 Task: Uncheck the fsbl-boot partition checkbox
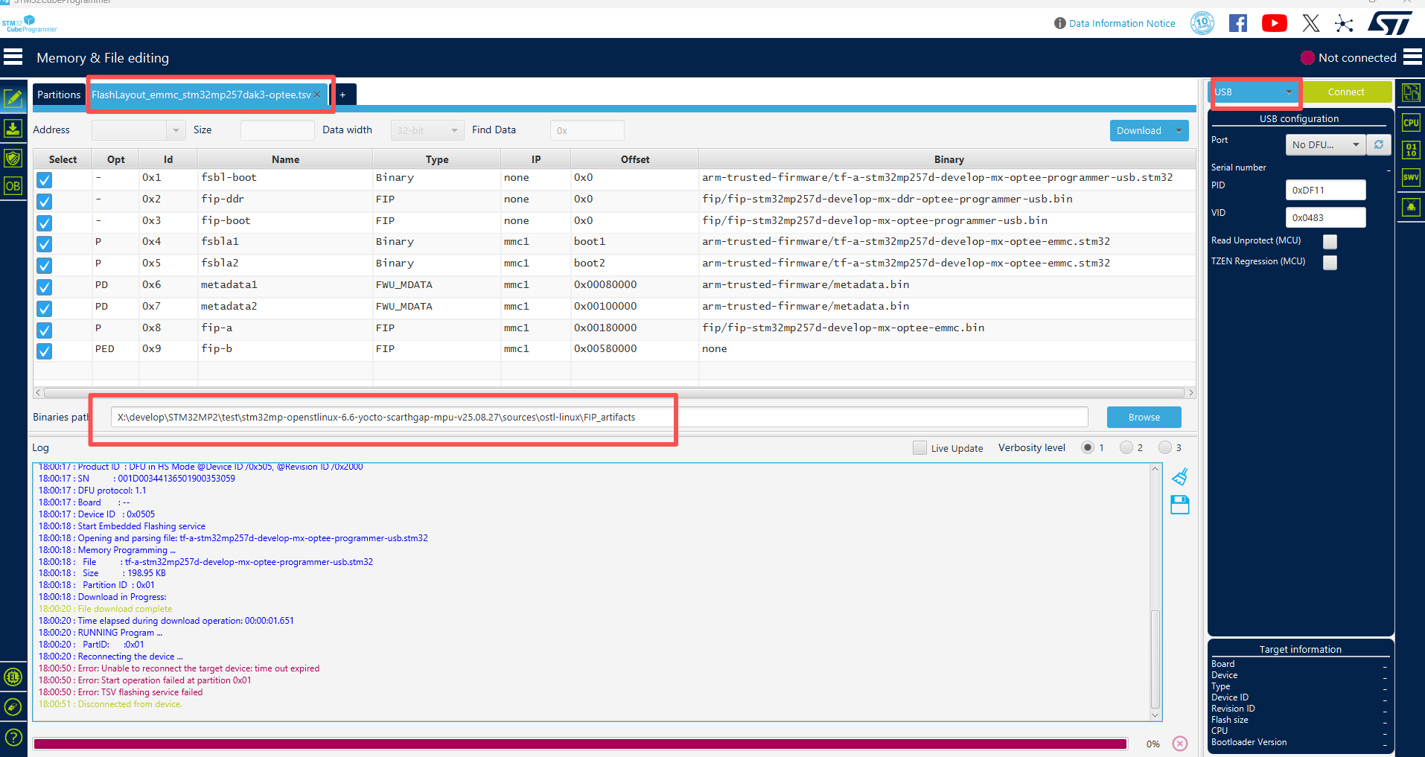pos(45,179)
